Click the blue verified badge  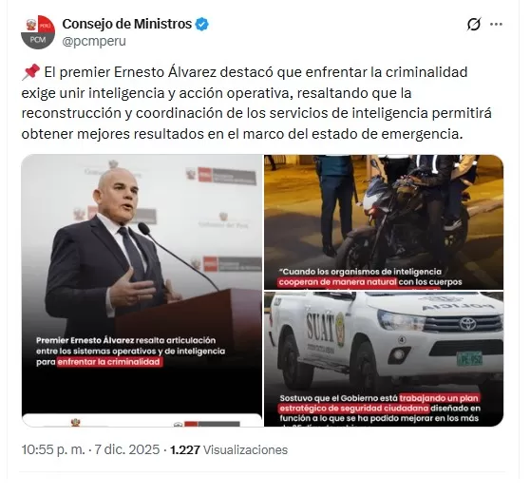point(202,25)
